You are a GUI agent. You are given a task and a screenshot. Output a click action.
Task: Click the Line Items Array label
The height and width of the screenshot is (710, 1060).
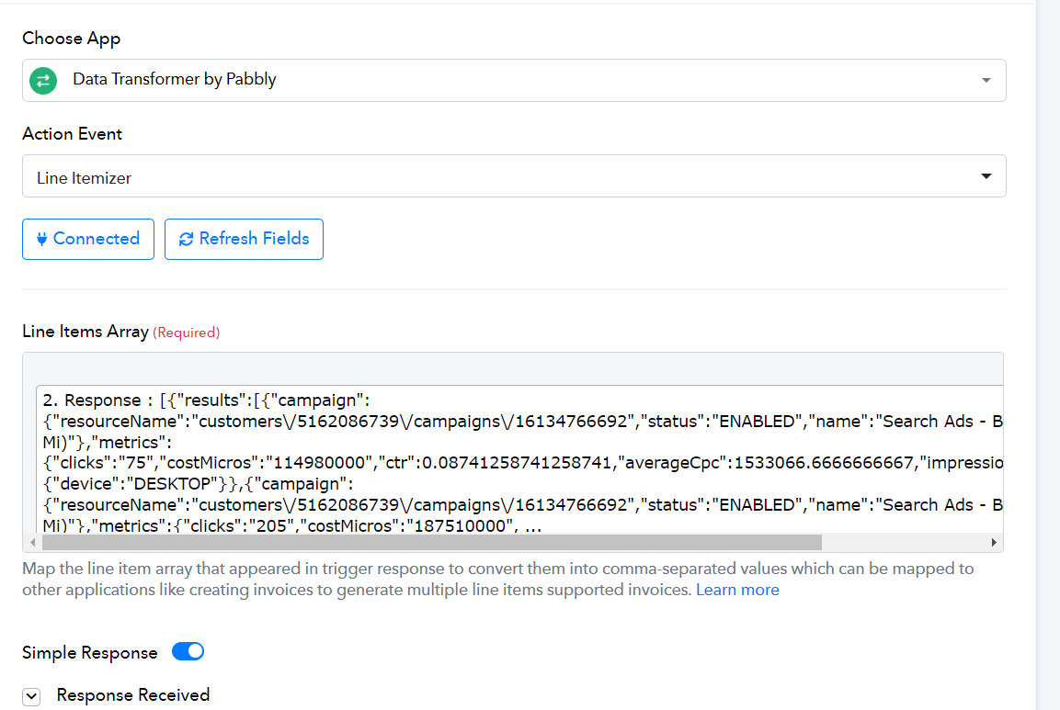[x=85, y=332]
